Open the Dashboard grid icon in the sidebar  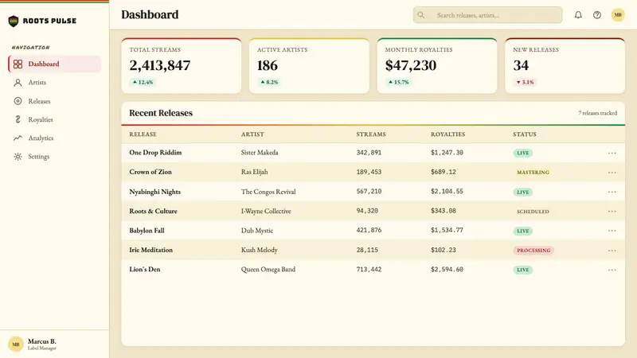pyautogui.click(x=18, y=64)
